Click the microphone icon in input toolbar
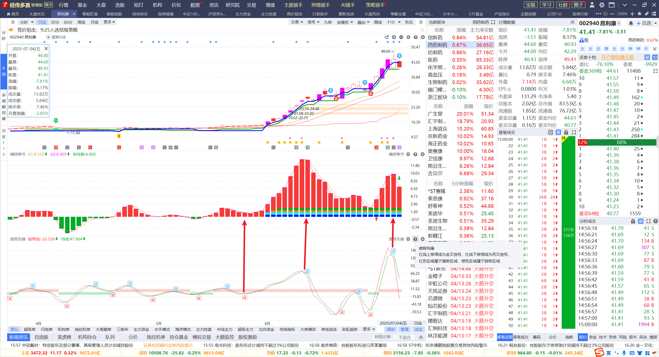The image size is (659, 357). (x=624, y=353)
